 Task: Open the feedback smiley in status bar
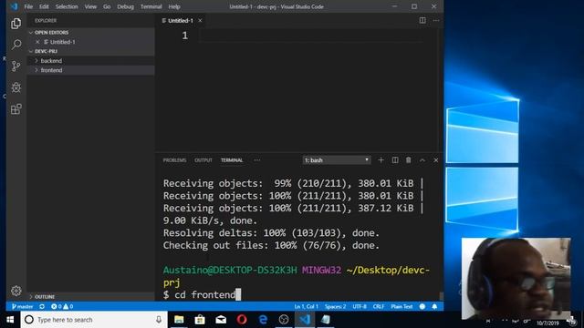(x=422, y=306)
